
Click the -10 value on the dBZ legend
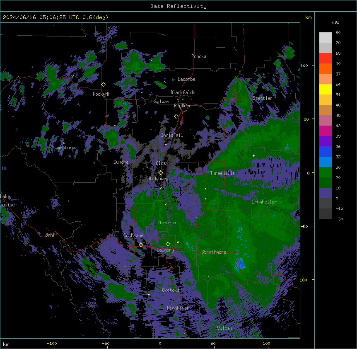pos(339,208)
